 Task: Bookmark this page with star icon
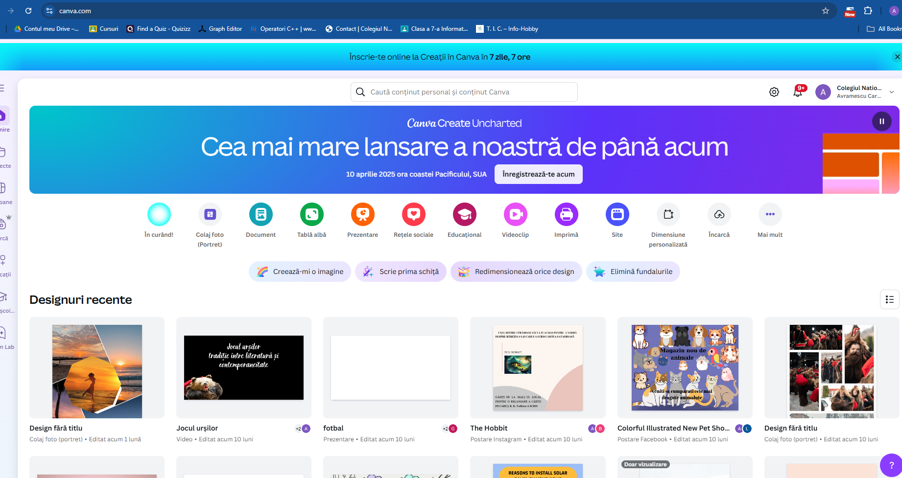826,11
